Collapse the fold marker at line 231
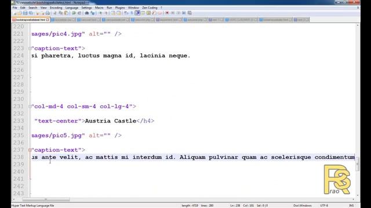The height and width of the screenshot is (208, 371). [30, 106]
